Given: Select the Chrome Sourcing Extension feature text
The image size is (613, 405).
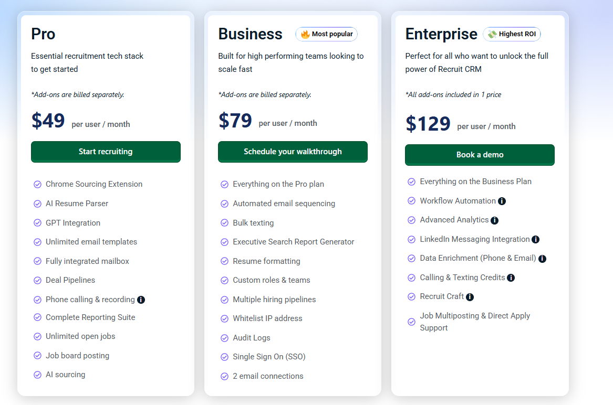Looking at the screenshot, I should [94, 184].
